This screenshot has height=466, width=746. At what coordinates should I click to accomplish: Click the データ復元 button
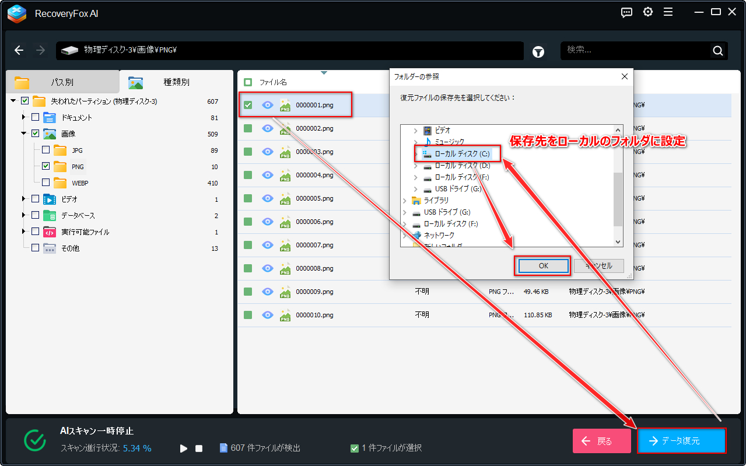coord(681,441)
